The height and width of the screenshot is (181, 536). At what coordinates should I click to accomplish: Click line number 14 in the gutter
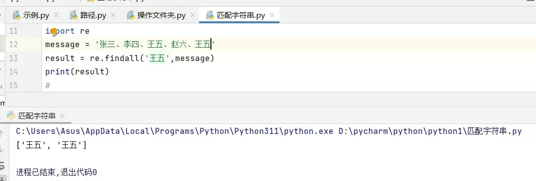click(13, 72)
